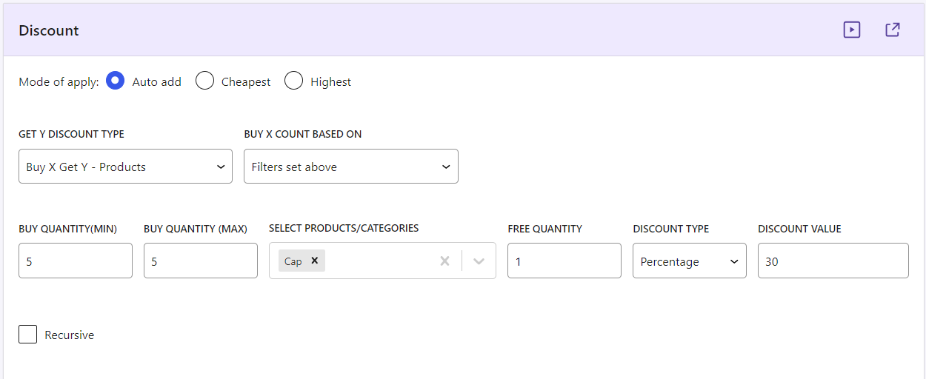Viewport: 926px width, 379px height.
Task: Expand the products selector chevron
Action: [x=479, y=261]
